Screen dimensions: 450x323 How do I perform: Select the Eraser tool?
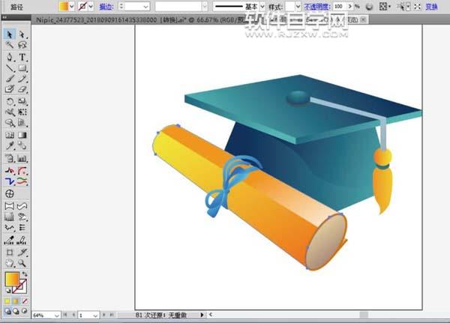pyautogui.click(x=23, y=89)
